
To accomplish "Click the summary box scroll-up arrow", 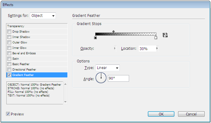I will click(65, 84).
